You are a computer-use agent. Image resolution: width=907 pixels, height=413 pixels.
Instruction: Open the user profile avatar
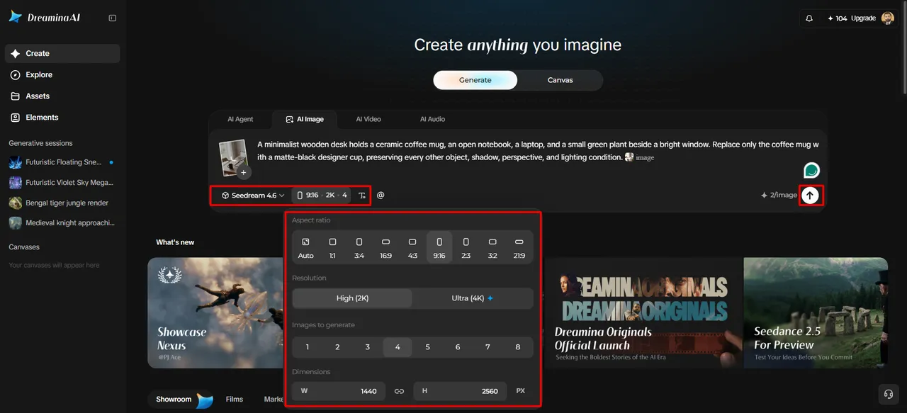(x=888, y=18)
